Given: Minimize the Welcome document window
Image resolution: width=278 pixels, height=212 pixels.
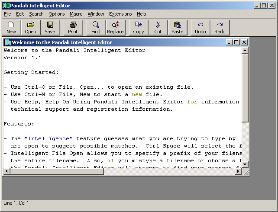Looking at the screenshot, I should coord(229,42).
